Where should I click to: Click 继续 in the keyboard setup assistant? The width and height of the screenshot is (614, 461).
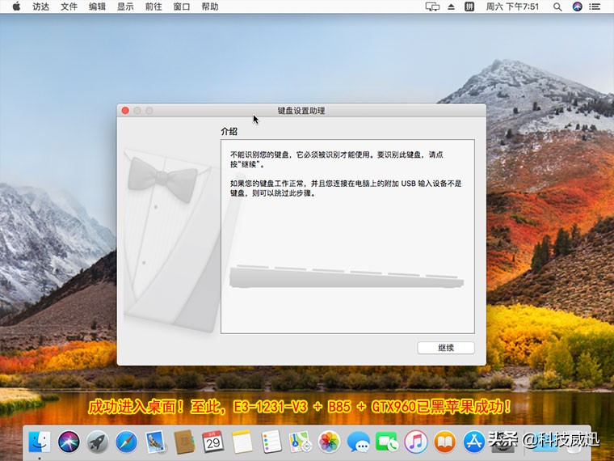click(446, 348)
